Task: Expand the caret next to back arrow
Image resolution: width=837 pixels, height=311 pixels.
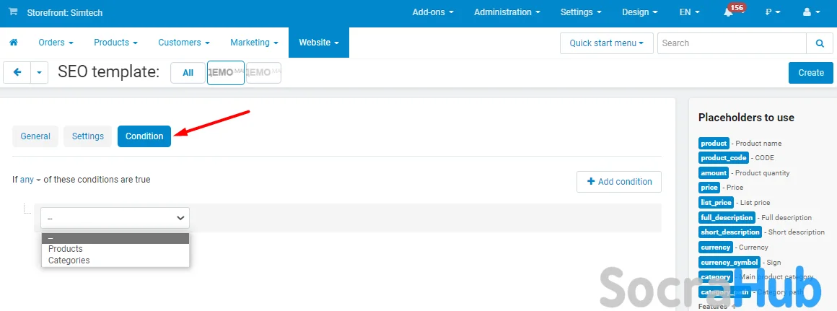Action: click(x=39, y=72)
